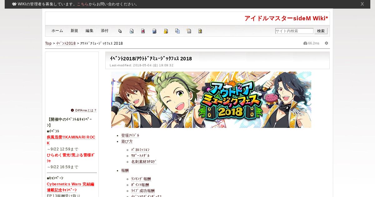
Task: Open the 新規 menu item
Action: [74, 31]
